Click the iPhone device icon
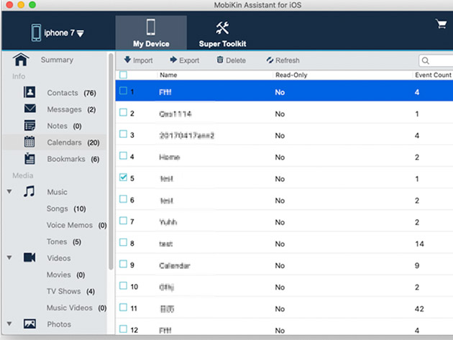 (x=36, y=32)
